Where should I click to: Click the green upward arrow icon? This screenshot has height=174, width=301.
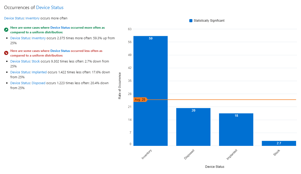click(6, 30)
